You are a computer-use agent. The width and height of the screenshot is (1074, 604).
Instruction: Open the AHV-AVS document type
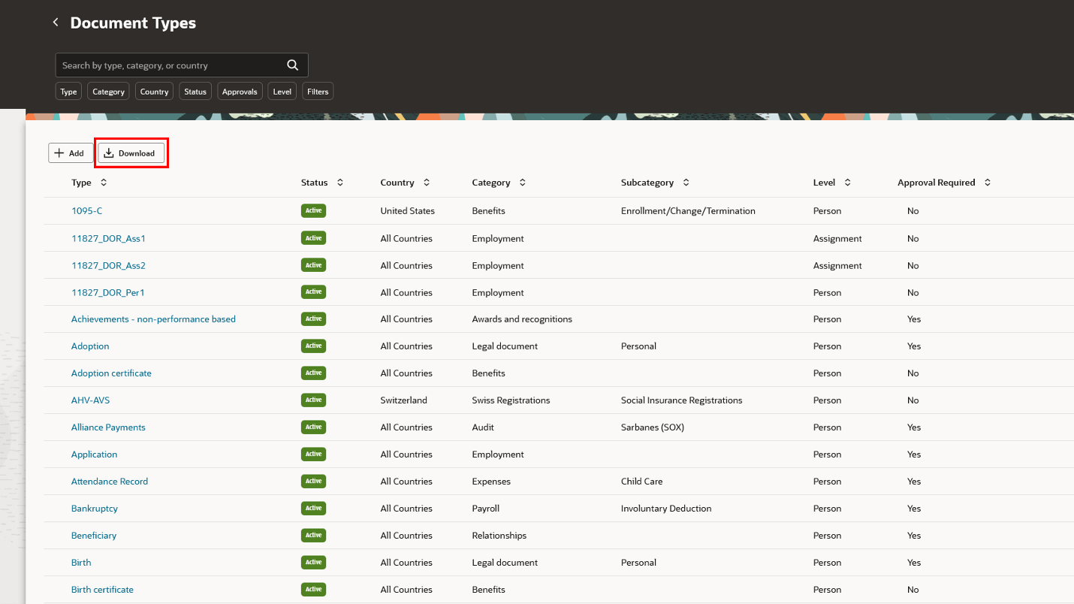(90, 400)
